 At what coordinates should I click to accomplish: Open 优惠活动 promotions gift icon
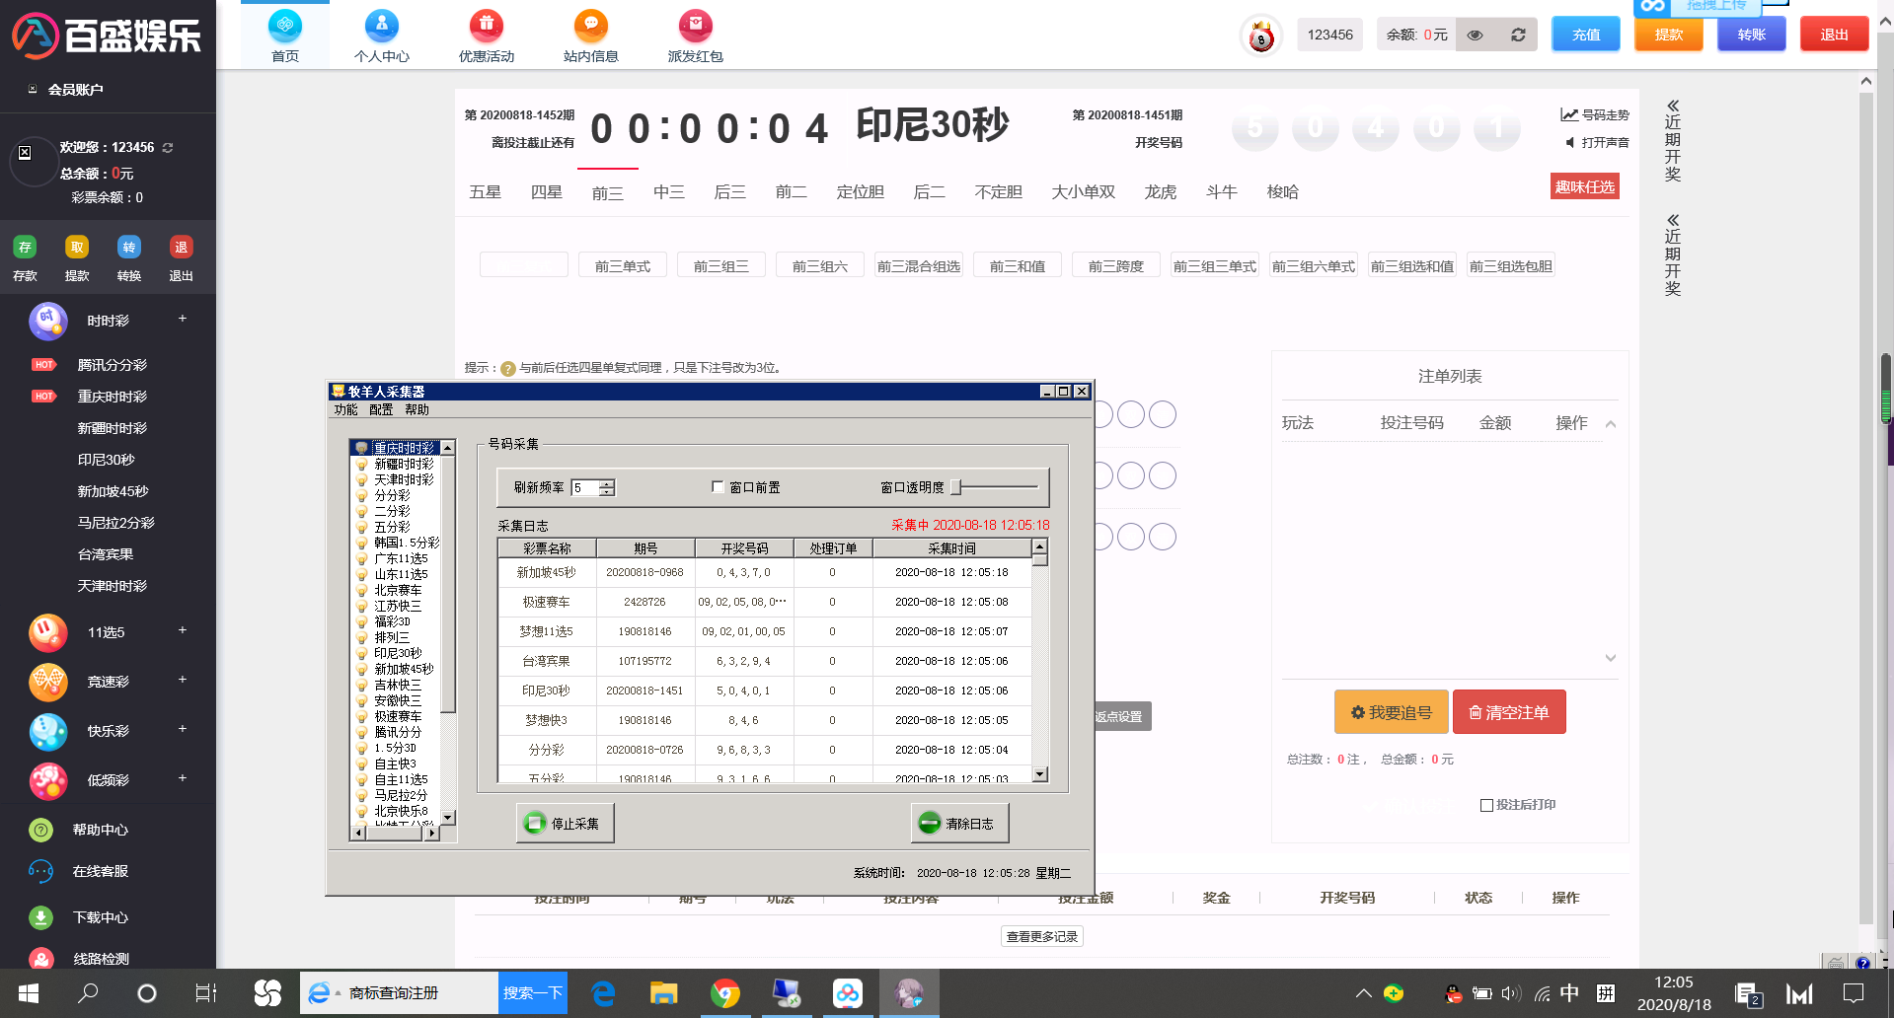tap(486, 26)
